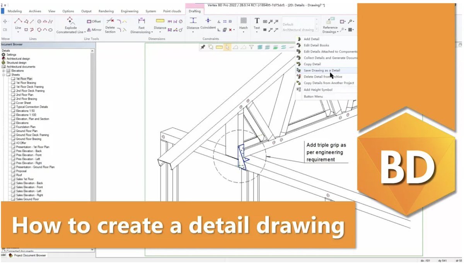Open the filter funnel on the drawing toolbar
Screen dimensions: 464x264
click(x=251, y=47)
